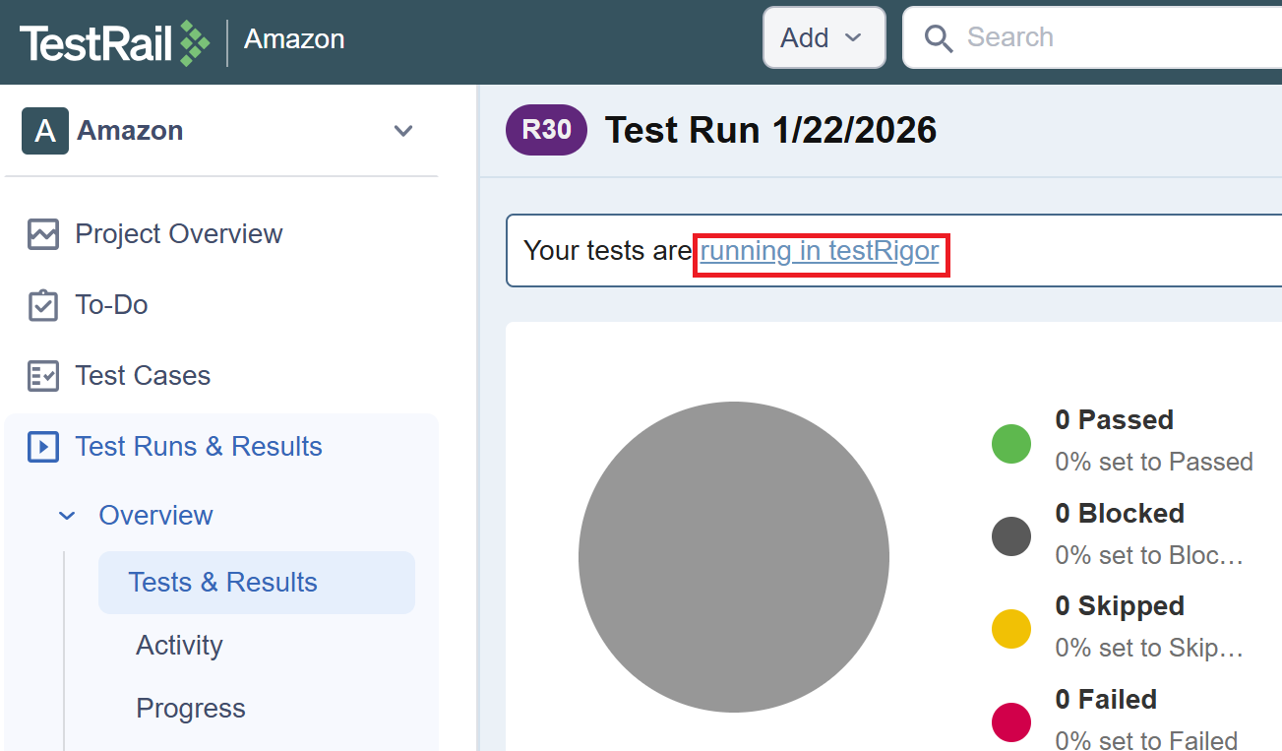Screen dimensions: 1282x751
Task: Click the Test Cases checklist icon
Action: tap(43, 376)
